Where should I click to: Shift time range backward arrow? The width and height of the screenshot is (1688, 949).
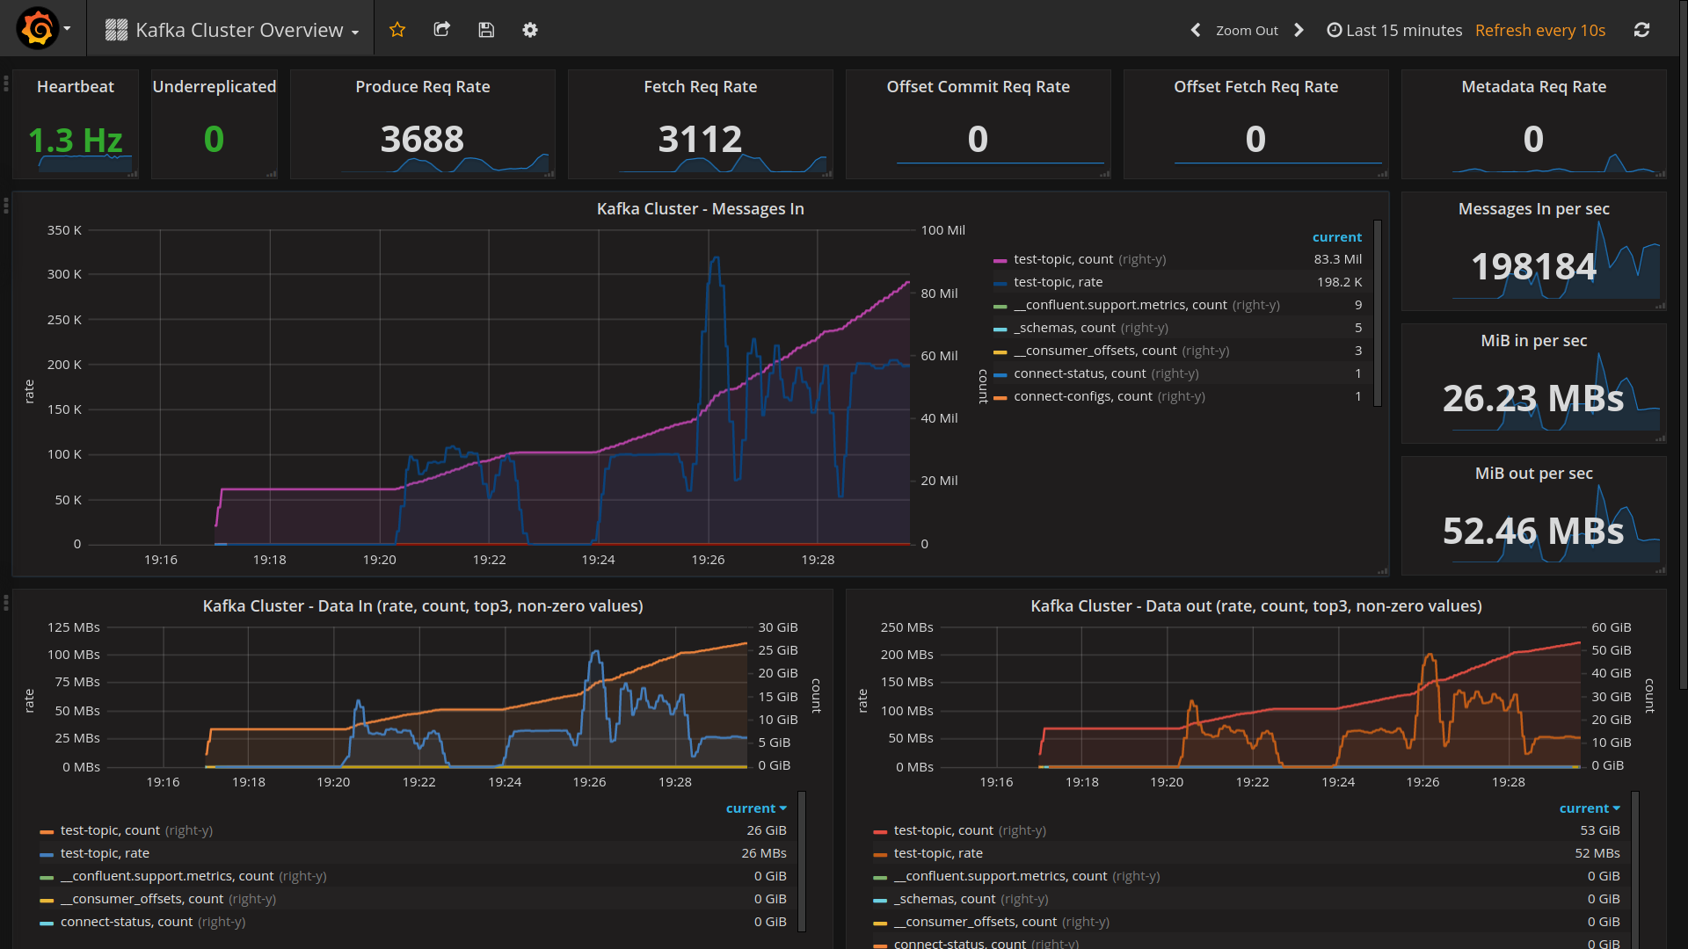(1196, 30)
